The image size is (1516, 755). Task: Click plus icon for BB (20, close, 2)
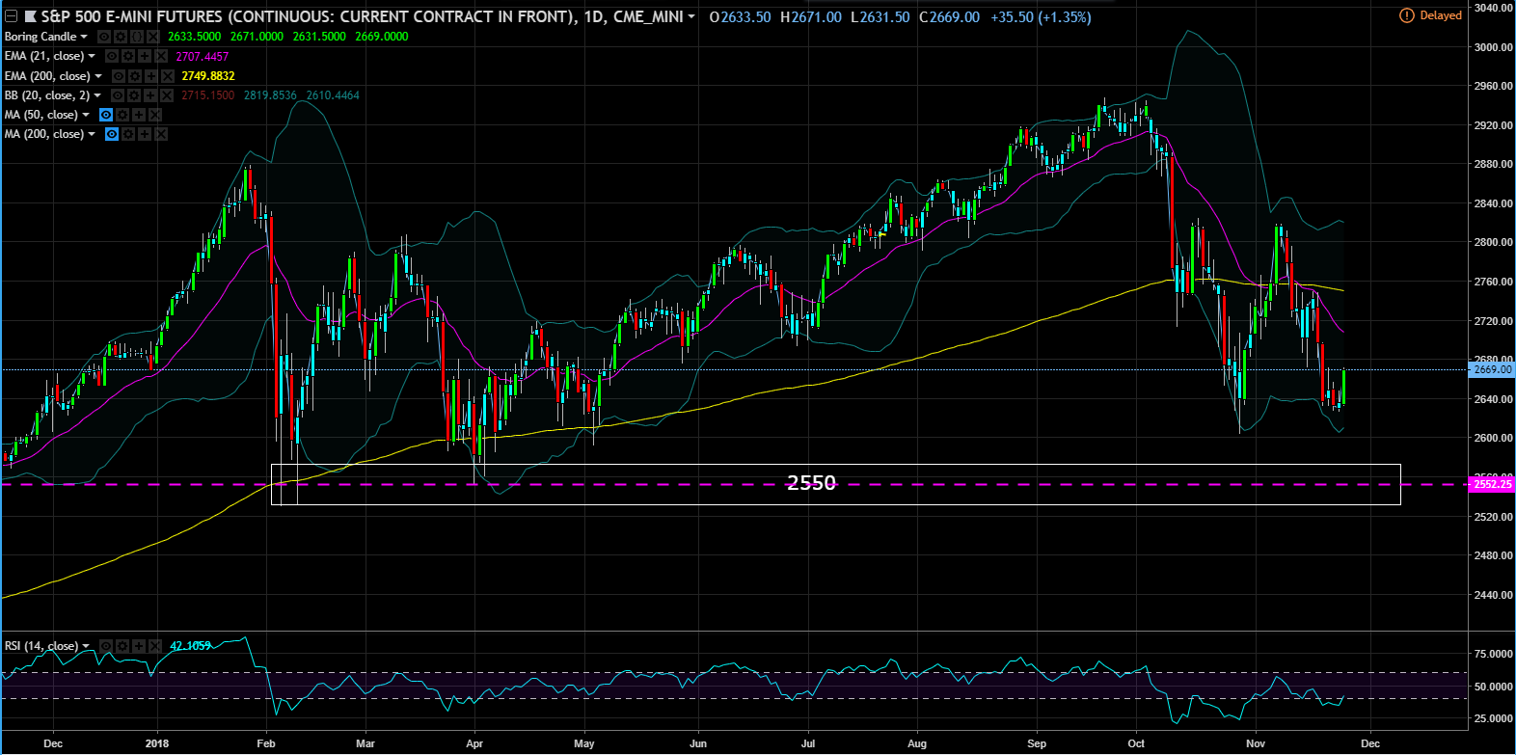[x=150, y=95]
